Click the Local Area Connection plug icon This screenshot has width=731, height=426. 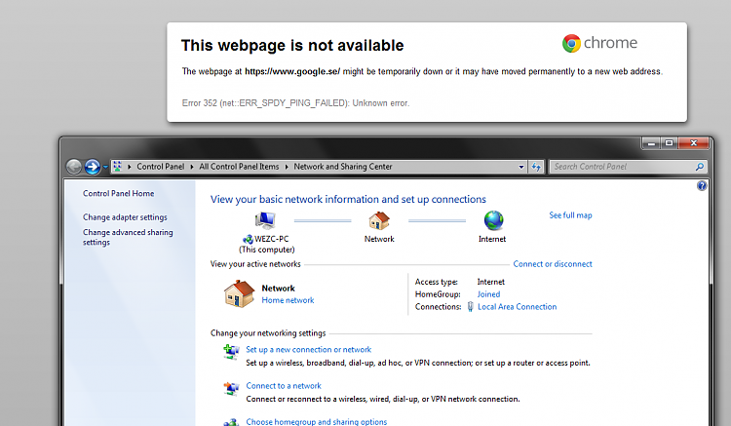click(470, 307)
